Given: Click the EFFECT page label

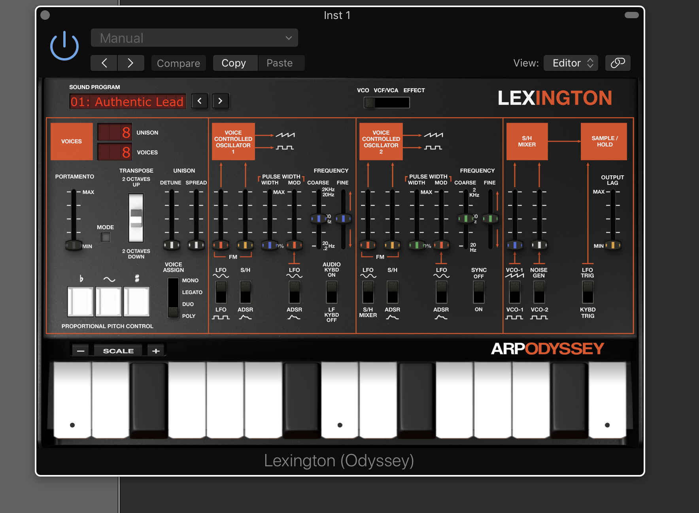Looking at the screenshot, I should 414,90.
